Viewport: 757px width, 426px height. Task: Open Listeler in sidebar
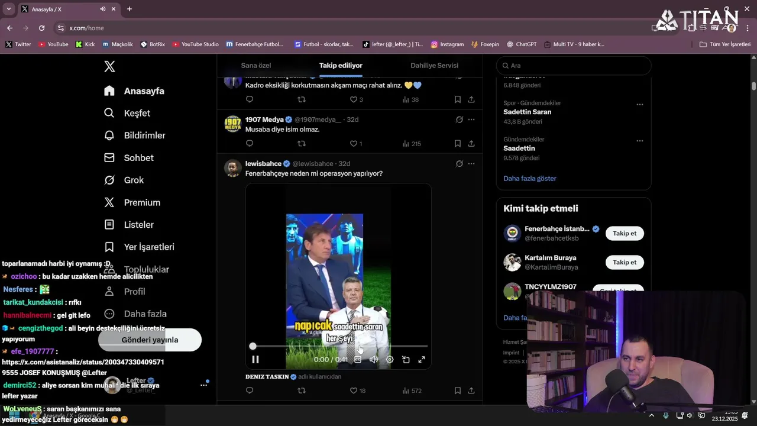pos(129,225)
